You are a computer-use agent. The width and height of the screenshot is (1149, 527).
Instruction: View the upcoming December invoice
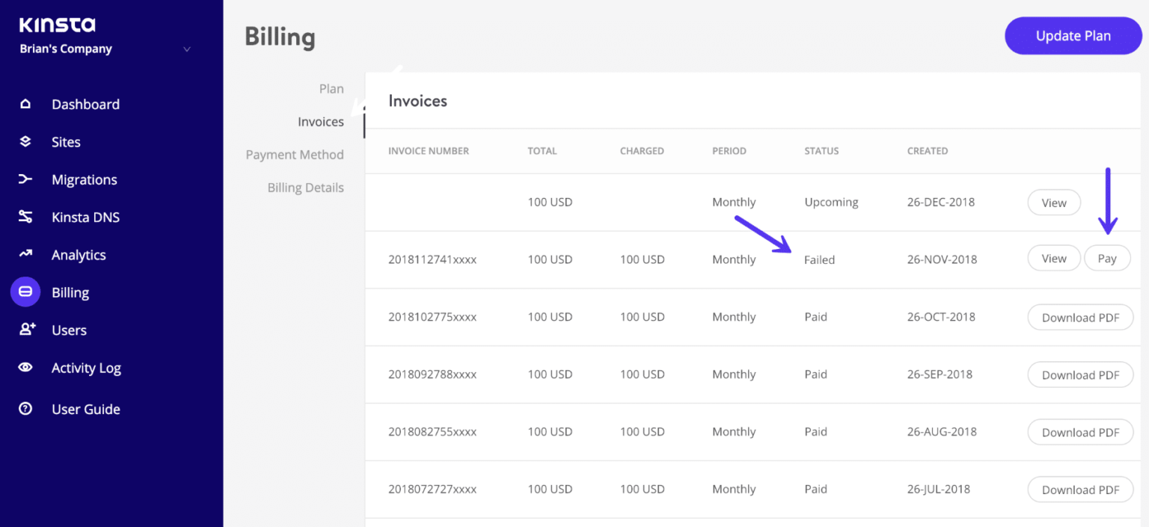click(x=1053, y=202)
